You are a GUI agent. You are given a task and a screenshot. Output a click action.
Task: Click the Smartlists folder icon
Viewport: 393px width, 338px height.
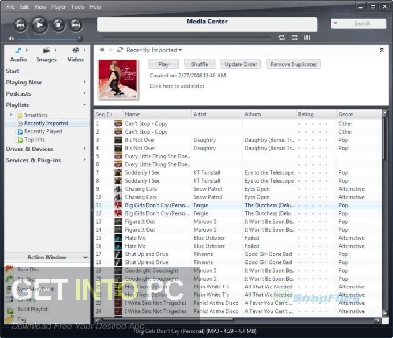pos(19,115)
